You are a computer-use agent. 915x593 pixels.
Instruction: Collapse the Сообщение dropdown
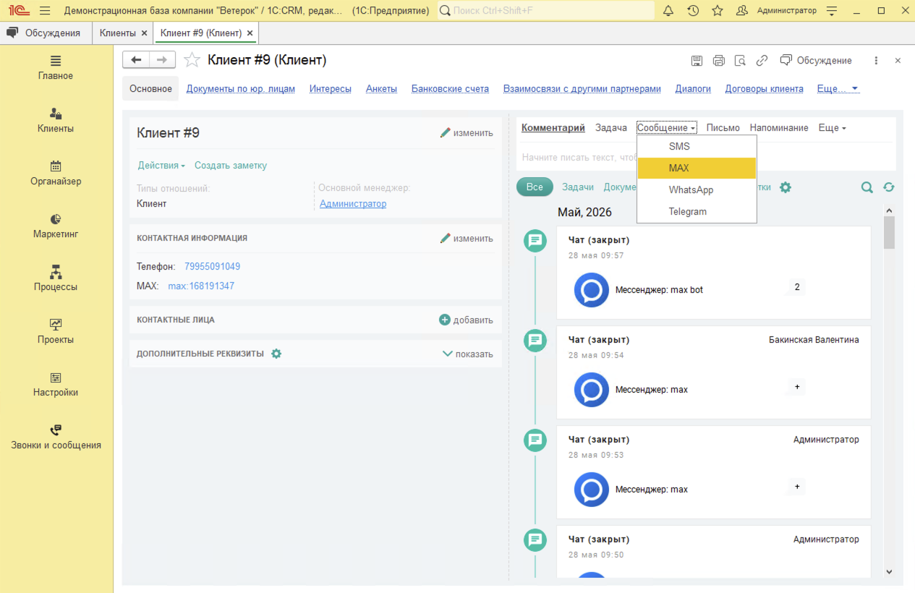point(666,127)
